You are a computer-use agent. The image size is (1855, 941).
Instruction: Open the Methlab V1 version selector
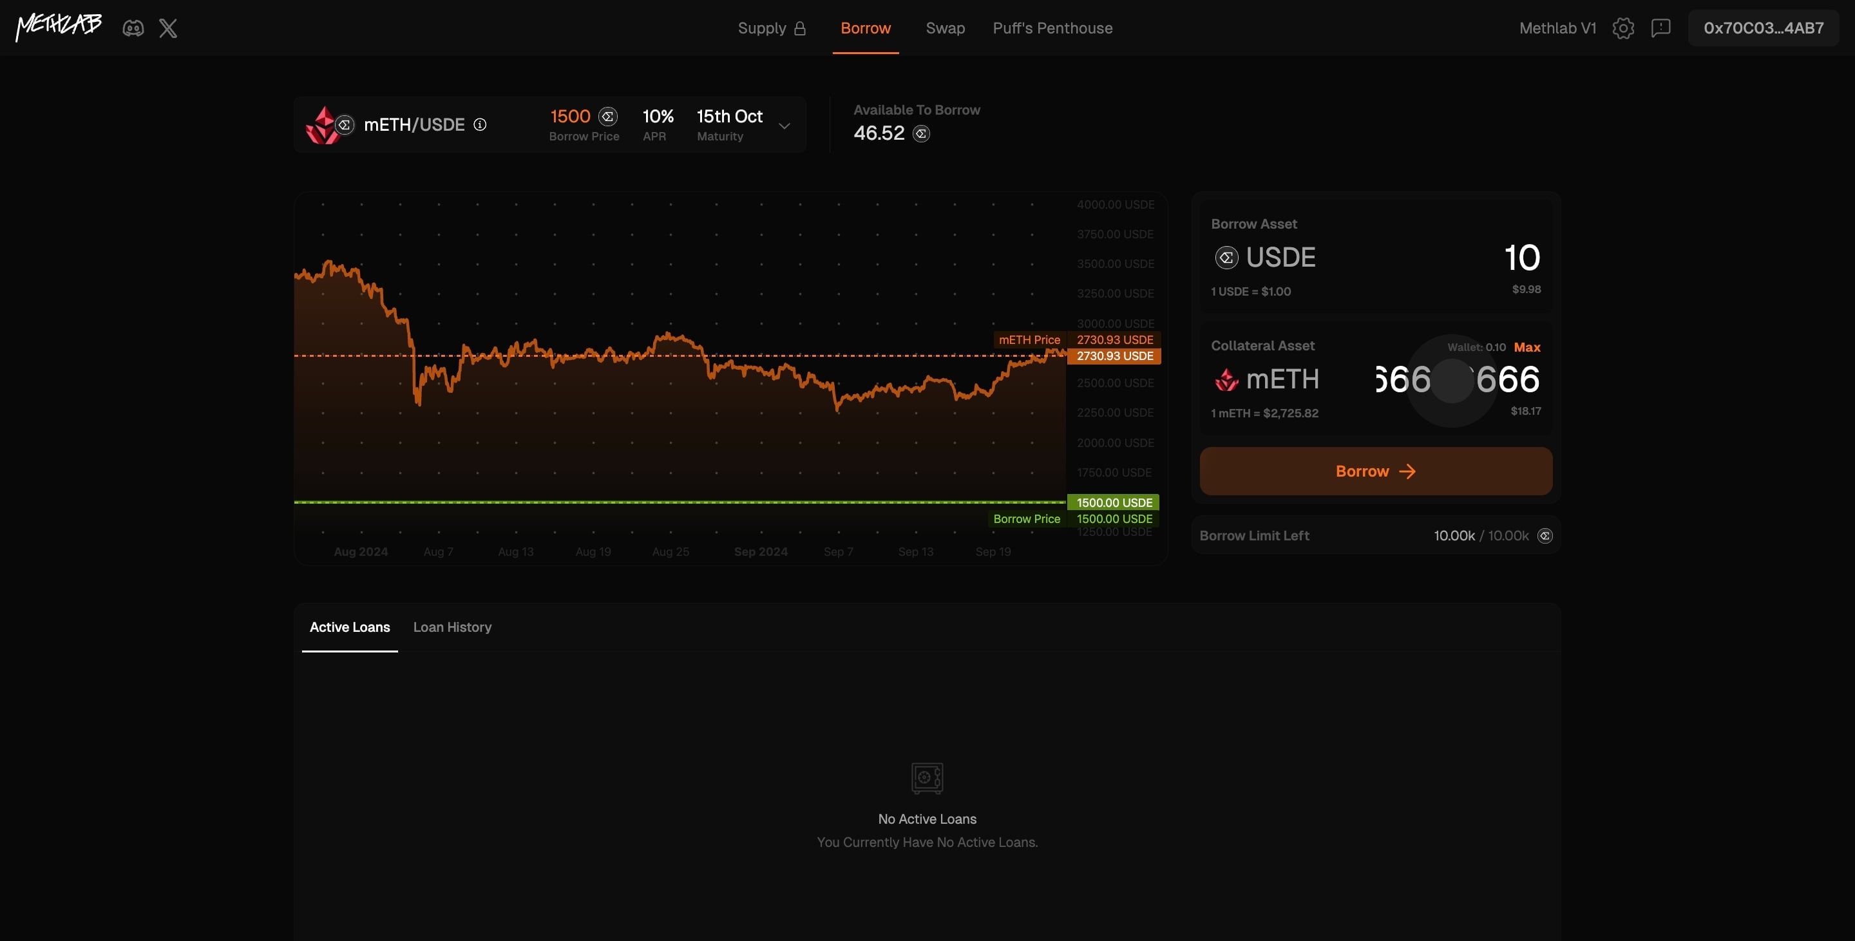click(1557, 28)
